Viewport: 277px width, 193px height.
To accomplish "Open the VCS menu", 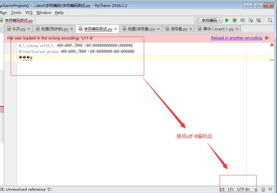I will [x=29, y=13].
